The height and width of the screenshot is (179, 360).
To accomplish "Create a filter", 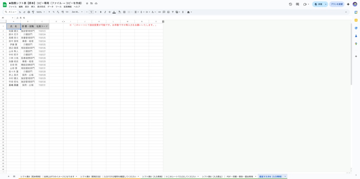I will click(x=173, y=12).
